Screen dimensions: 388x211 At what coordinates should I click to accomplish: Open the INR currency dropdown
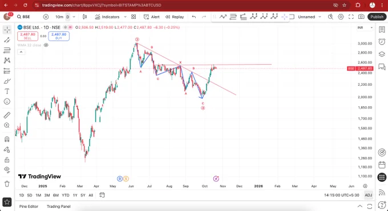point(365,27)
